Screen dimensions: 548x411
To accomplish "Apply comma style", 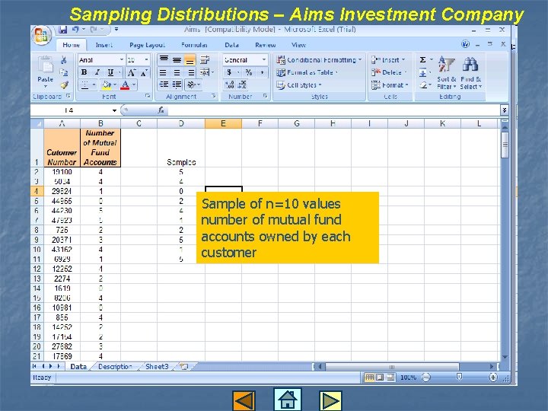I will point(262,72).
